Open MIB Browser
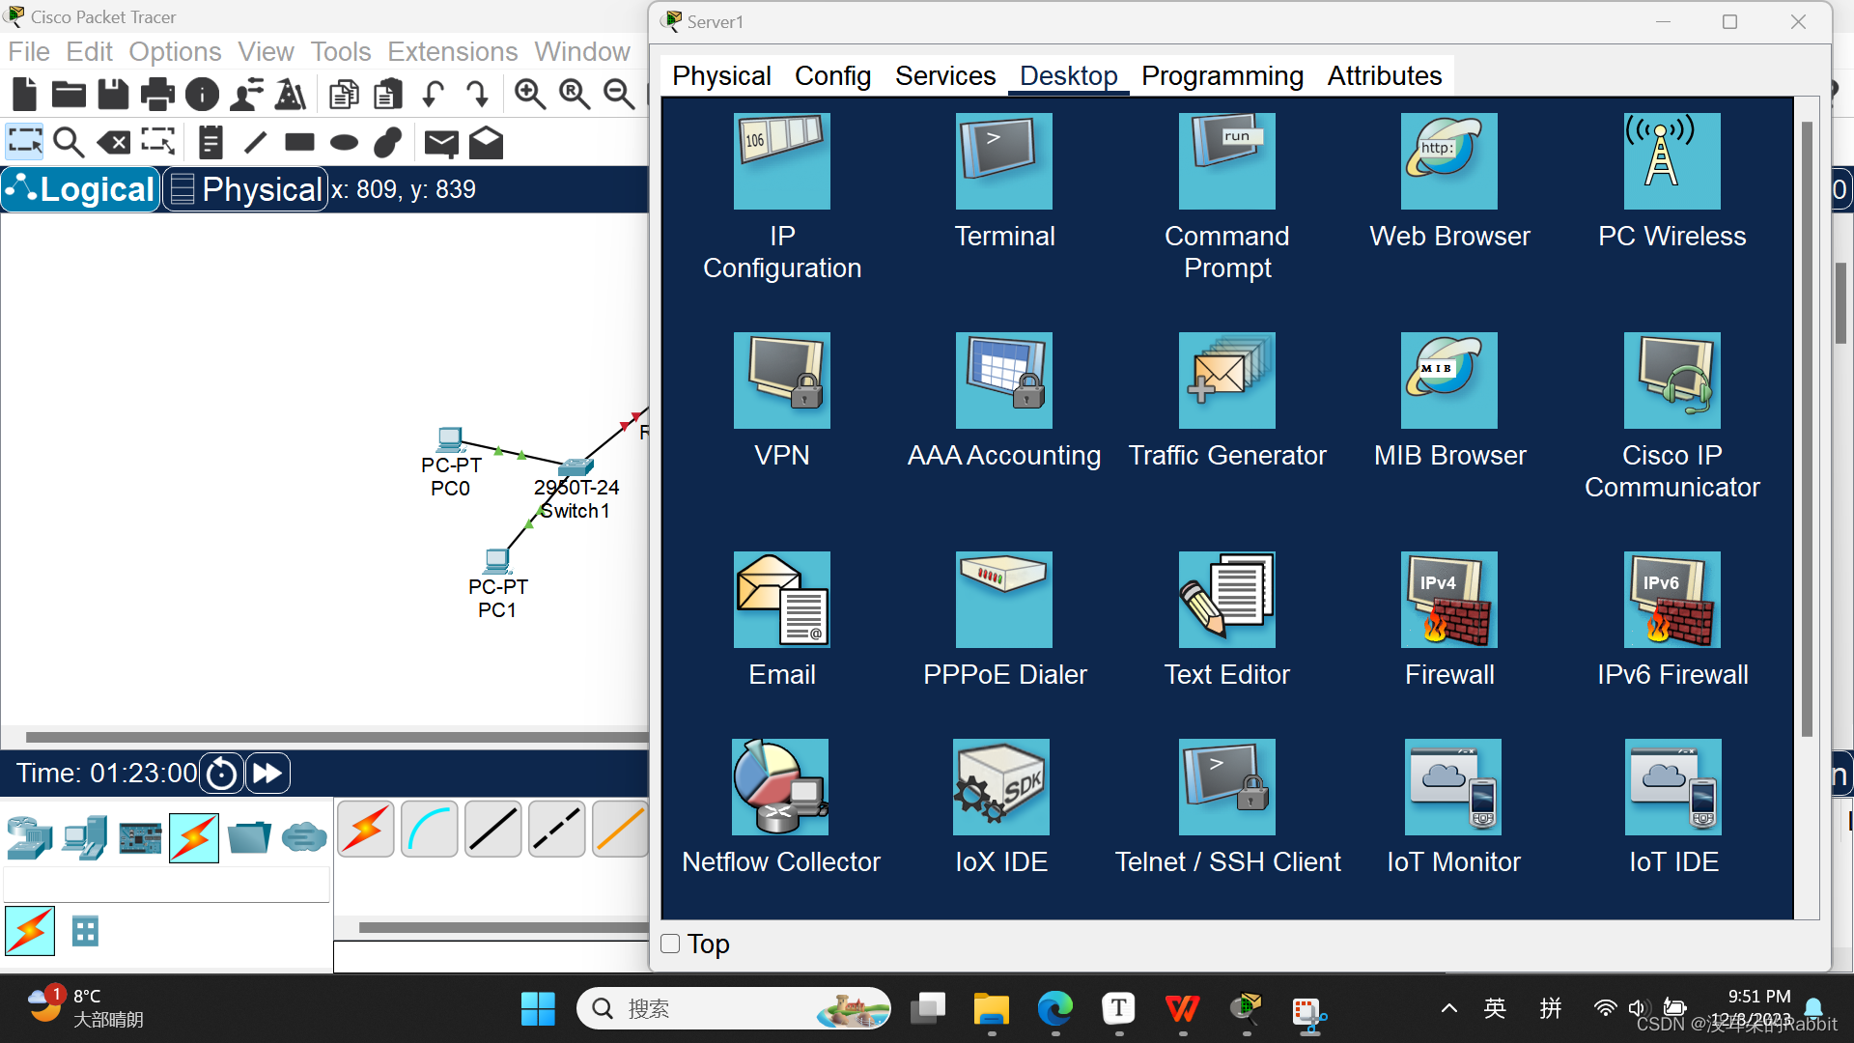This screenshot has height=1043, width=1854. point(1449,381)
